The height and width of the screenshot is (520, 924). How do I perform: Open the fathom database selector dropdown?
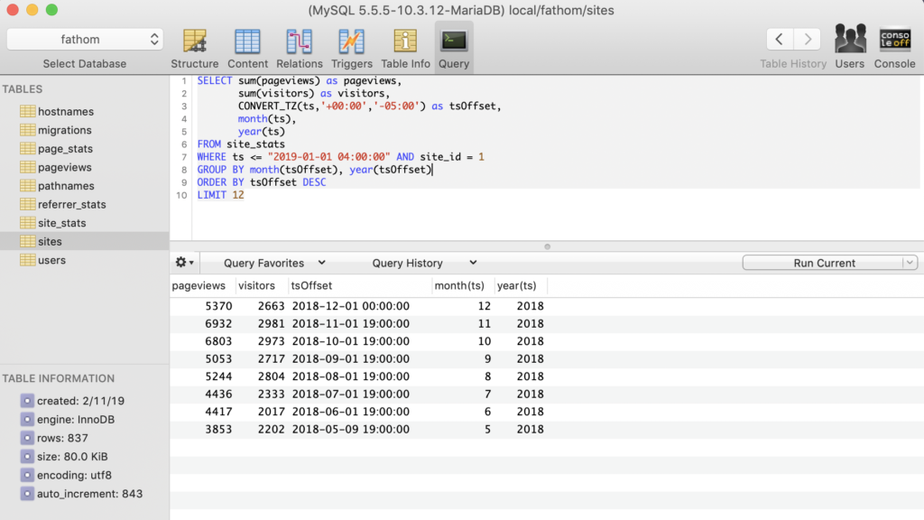coord(85,40)
